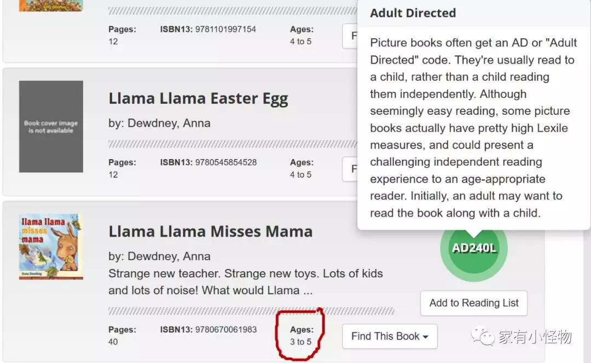This screenshot has width=591, height=363.
Task: Select author Dewdney, Anna under Easter Egg
Action: [159, 123]
